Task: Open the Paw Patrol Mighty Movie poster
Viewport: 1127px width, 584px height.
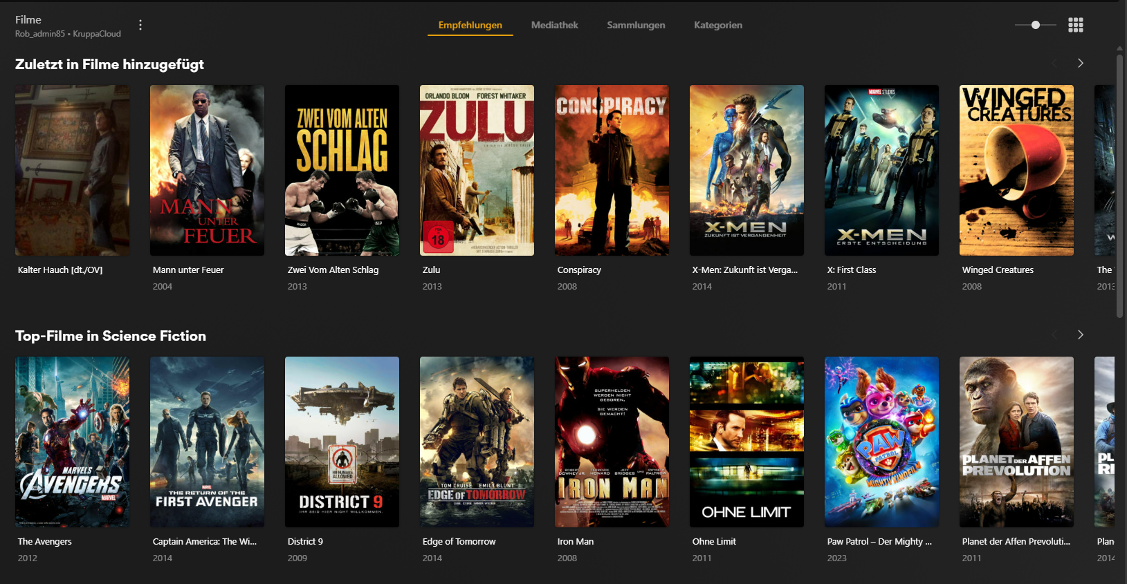Action: (881, 442)
